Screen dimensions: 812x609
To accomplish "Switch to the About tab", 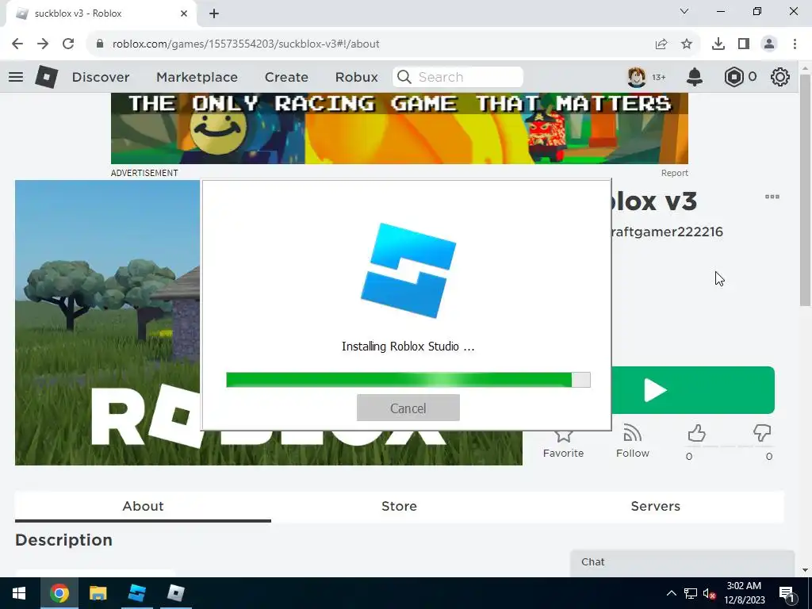I will [x=143, y=507].
